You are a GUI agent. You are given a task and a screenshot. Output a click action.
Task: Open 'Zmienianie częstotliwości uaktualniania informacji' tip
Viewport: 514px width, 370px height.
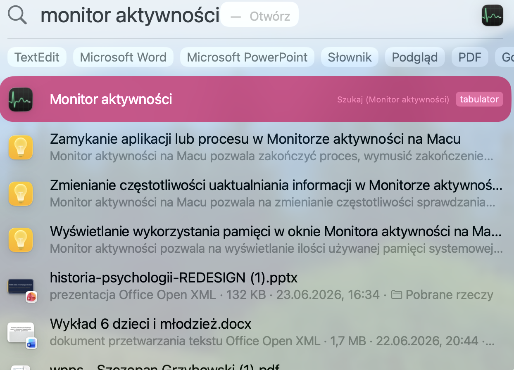click(256, 194)
